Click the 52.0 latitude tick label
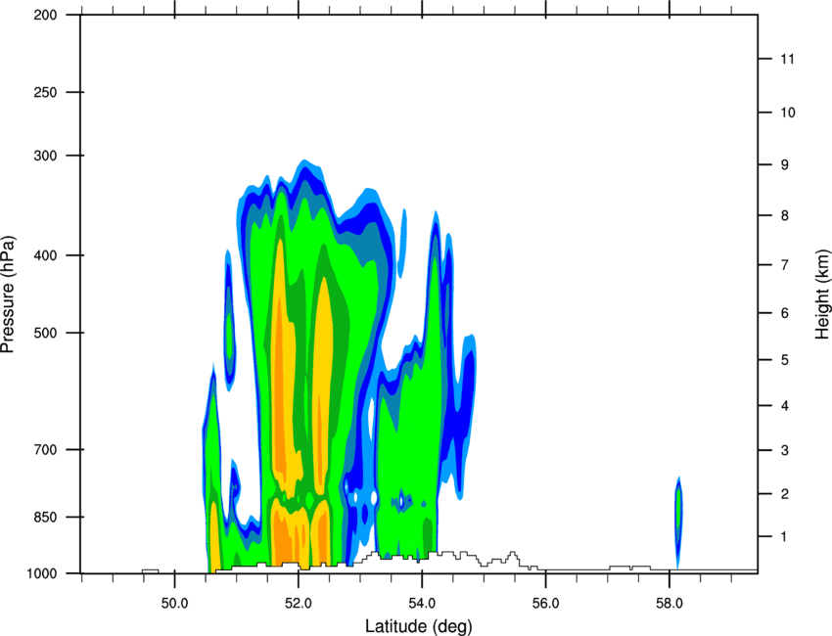The image size is (832, 636). pos(299,604)
